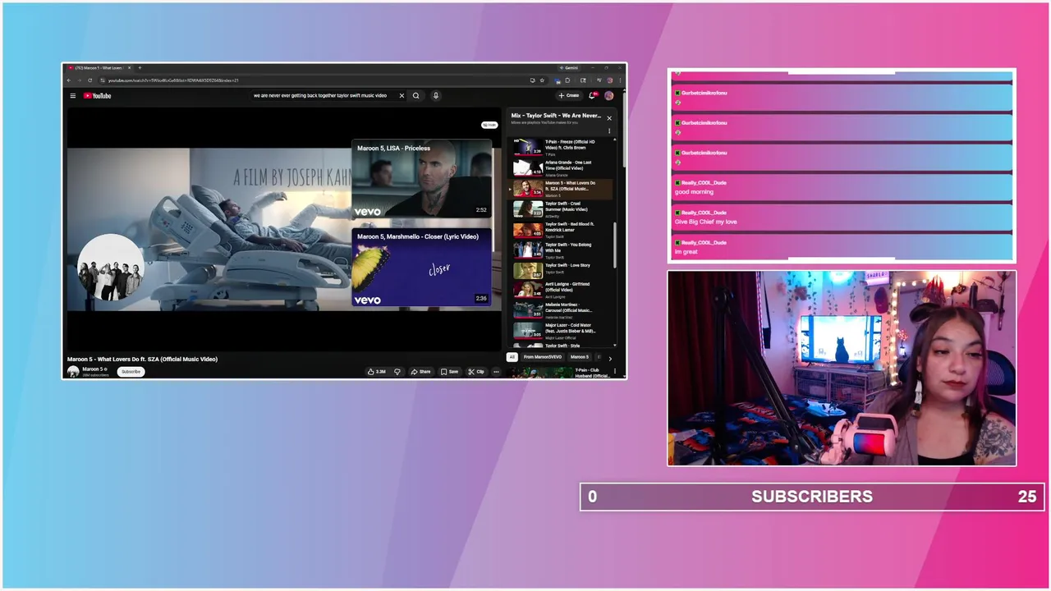The width and height of the screenshot is (1051, 591).
Task: Click the circular Maroon 5 band end-screen icon
Action: click(x=110, y=268)
